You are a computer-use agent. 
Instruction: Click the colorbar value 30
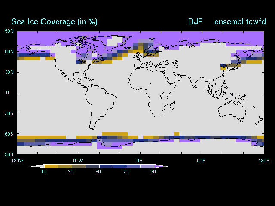[x=70, y=172]
